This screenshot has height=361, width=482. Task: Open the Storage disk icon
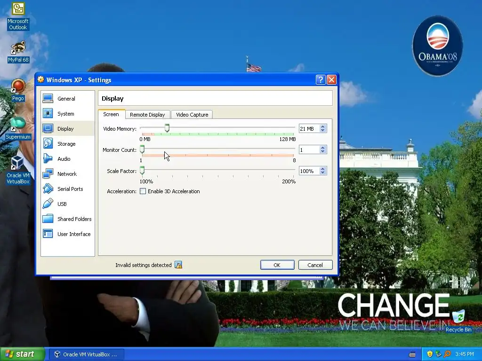pos(48,144)
